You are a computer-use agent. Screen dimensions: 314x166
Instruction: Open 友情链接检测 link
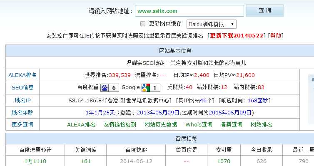[120, 124]
